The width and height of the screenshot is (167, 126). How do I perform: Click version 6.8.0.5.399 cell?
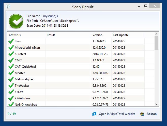pos(99,86)
